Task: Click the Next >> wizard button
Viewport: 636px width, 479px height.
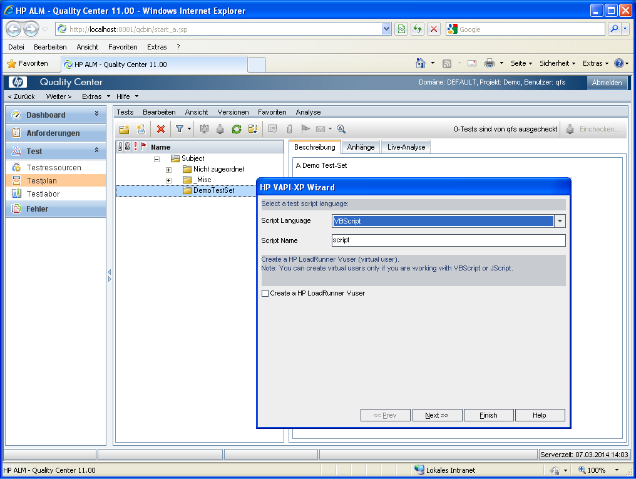Action: [437, 415]
